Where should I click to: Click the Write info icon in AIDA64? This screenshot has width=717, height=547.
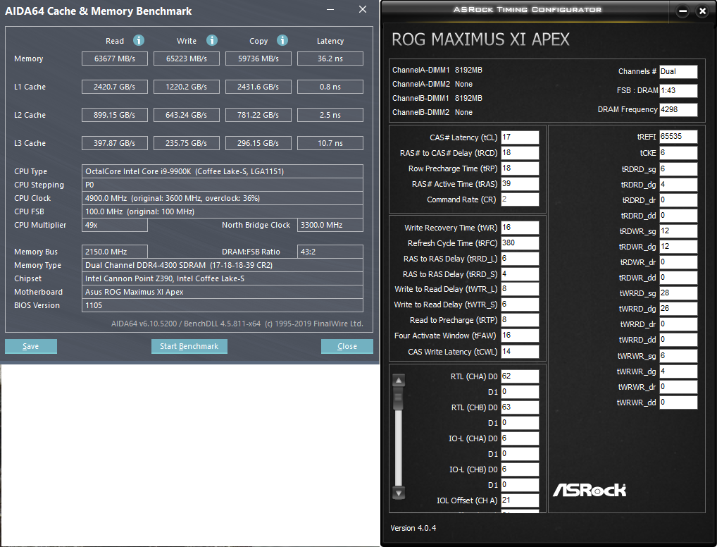tap(212, 40)
